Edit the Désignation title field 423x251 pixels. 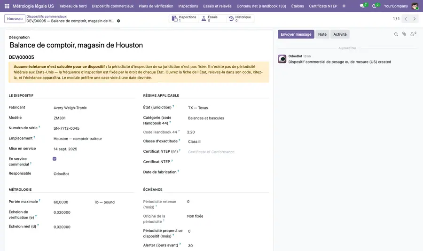[x=139, y=45]
